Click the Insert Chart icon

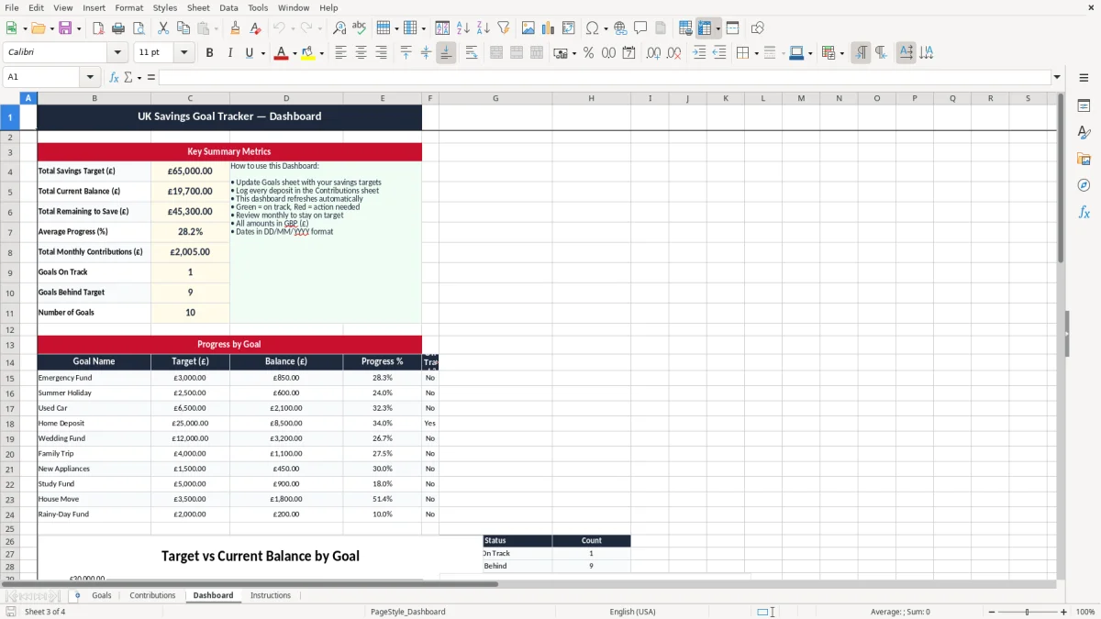[549, 28]
